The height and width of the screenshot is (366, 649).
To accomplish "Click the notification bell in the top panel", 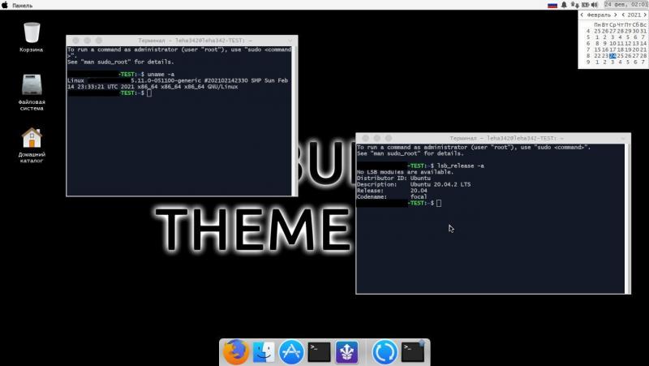I will (565, 5).
